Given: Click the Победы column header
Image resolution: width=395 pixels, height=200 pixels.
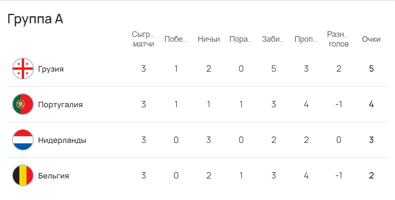Looking at the screenshot, I should (x=175, y=39).
